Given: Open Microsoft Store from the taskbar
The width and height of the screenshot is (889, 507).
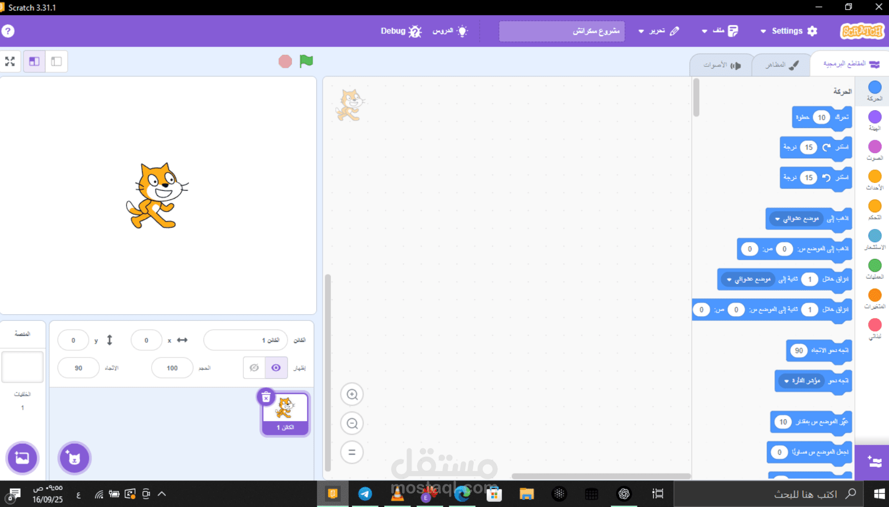Looking at the screenshot, I should point(494,494).
